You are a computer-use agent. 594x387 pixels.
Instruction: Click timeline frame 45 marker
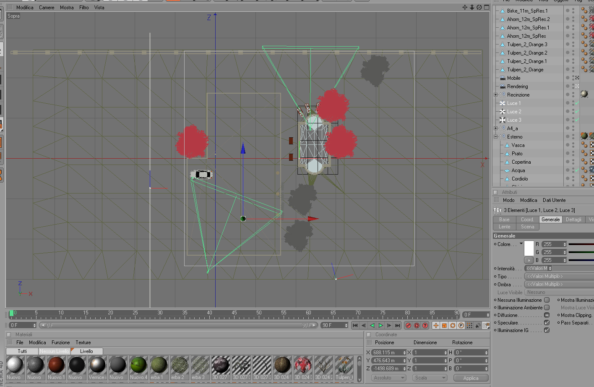(x=234, y=314)
